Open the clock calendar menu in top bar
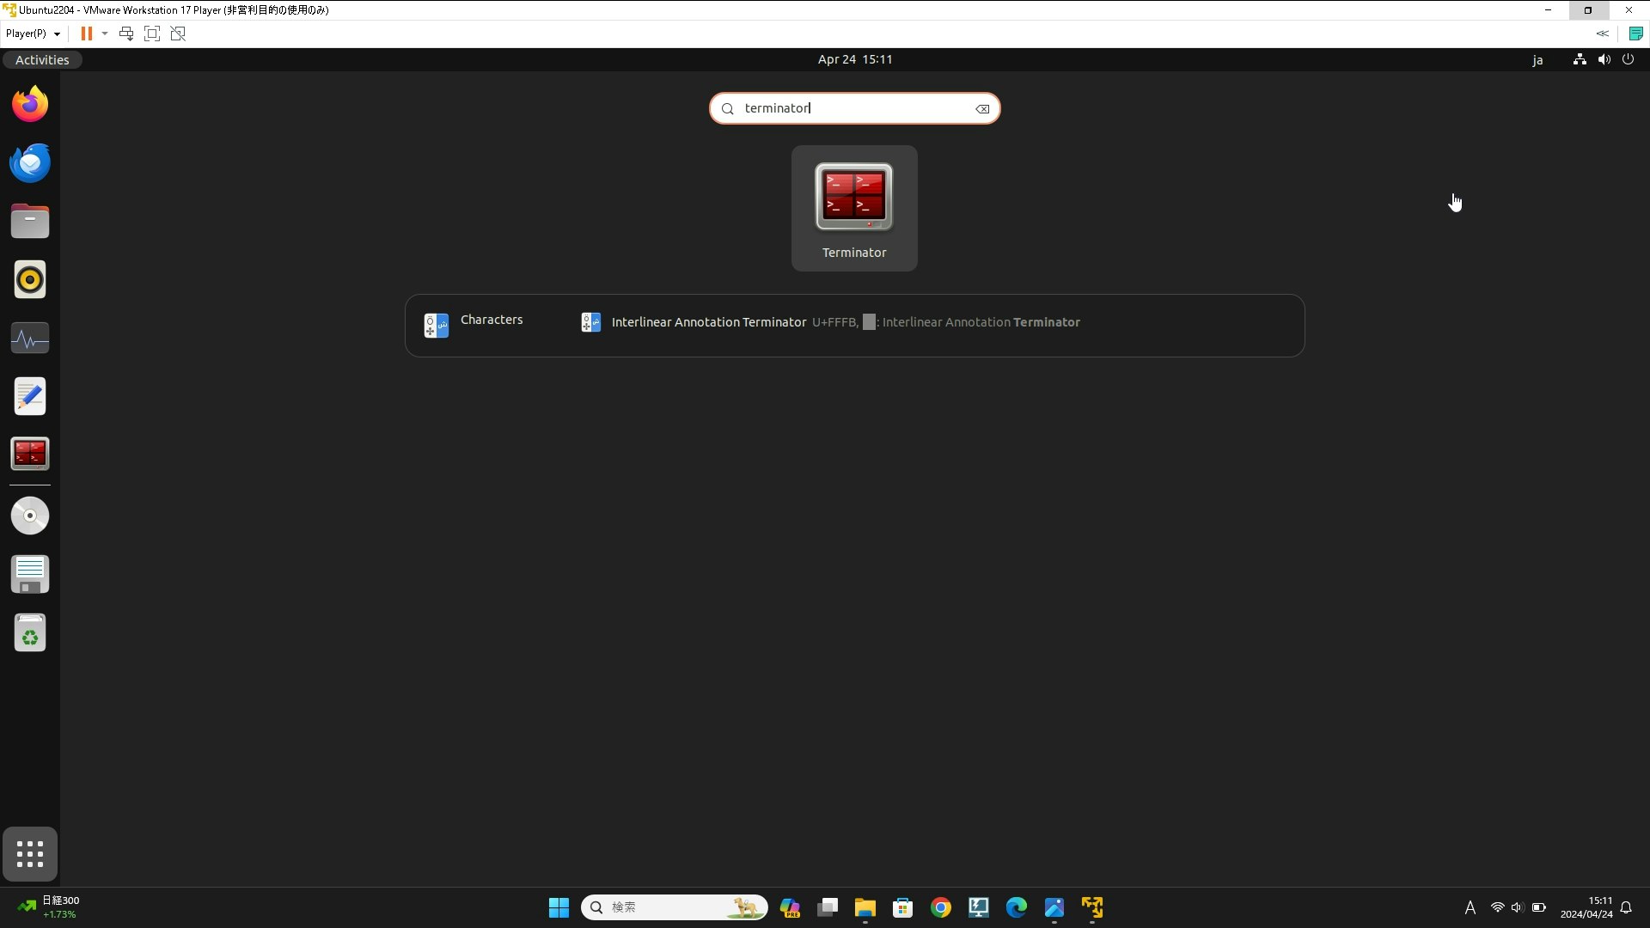Image resolution: width=1650 pixels, height=928 pixels. click(x=854, y=59)
